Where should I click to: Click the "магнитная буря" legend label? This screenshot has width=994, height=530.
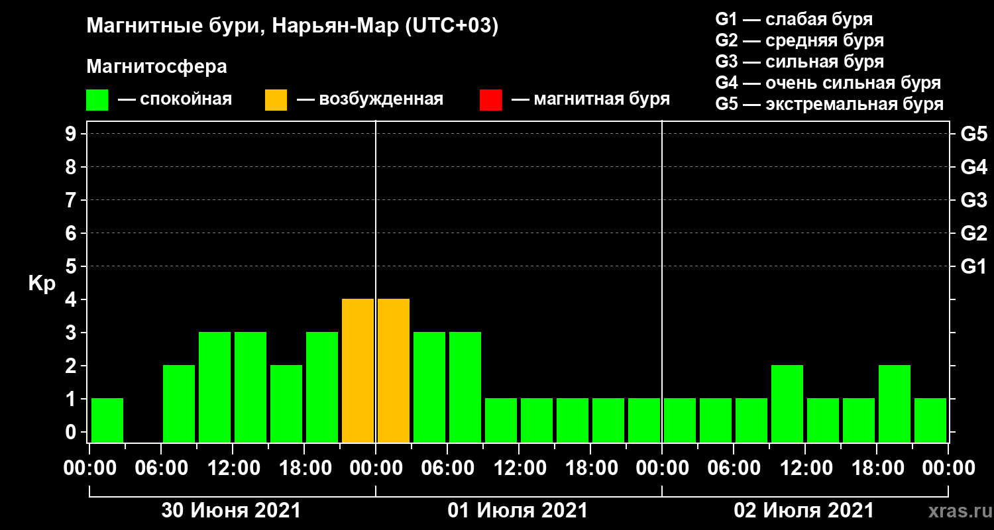click(602, 100)
